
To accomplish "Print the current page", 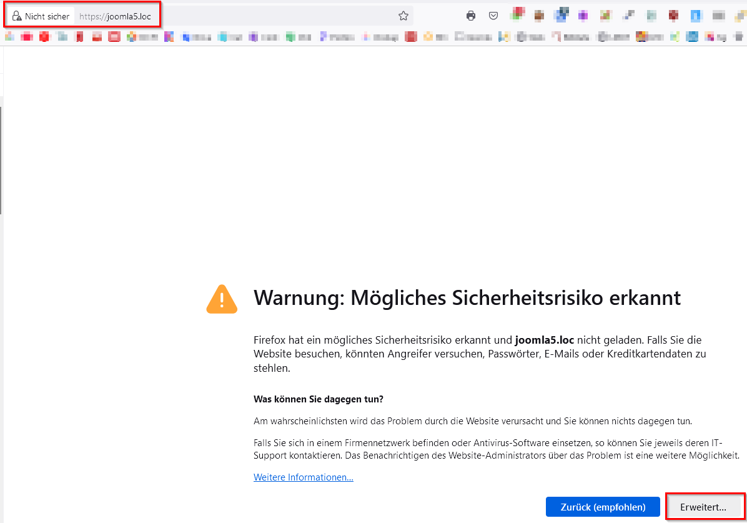I will tap(470, 16).
